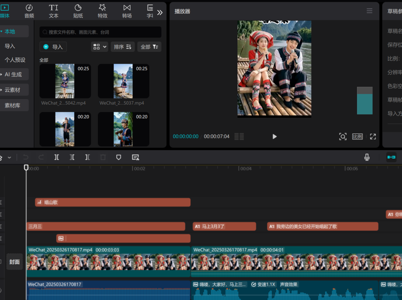Click the trim-right-of-playhead tool
This screenshot has width=402, height=300.
87,157
